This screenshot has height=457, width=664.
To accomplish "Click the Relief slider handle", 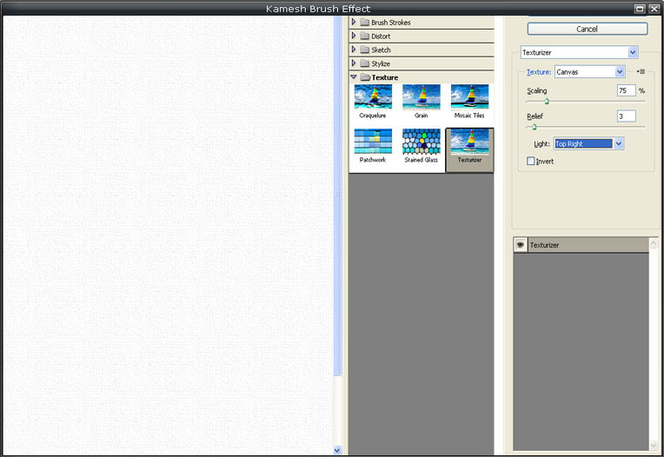I will point(534,127).
